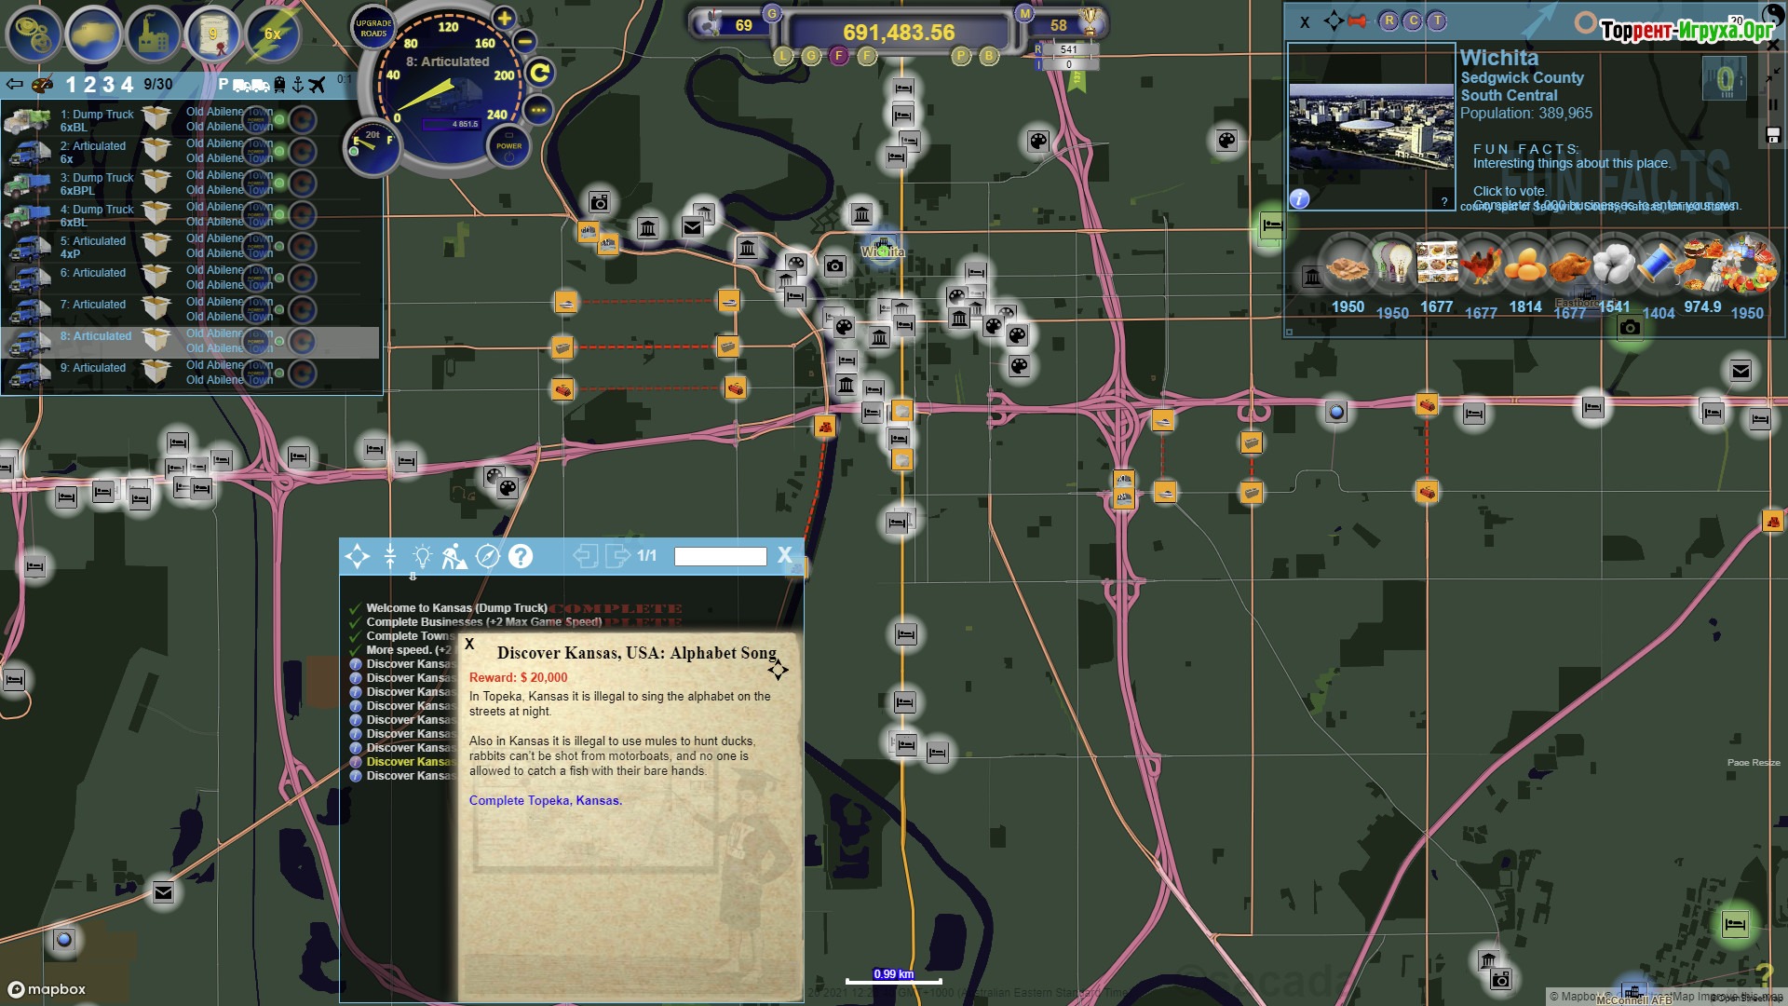Image resolution: width=1788 pixels, height=1006 pixels.
Task: Toggle the red pushpin in Wichita panel
Action: [x=1357, y=21]
